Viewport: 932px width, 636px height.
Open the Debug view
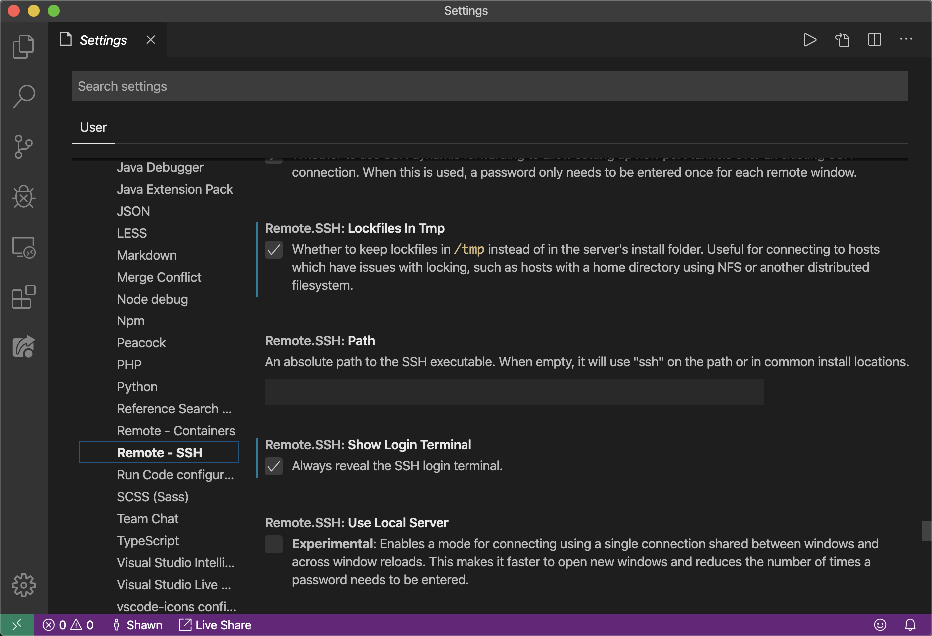(x=23, y=197)
